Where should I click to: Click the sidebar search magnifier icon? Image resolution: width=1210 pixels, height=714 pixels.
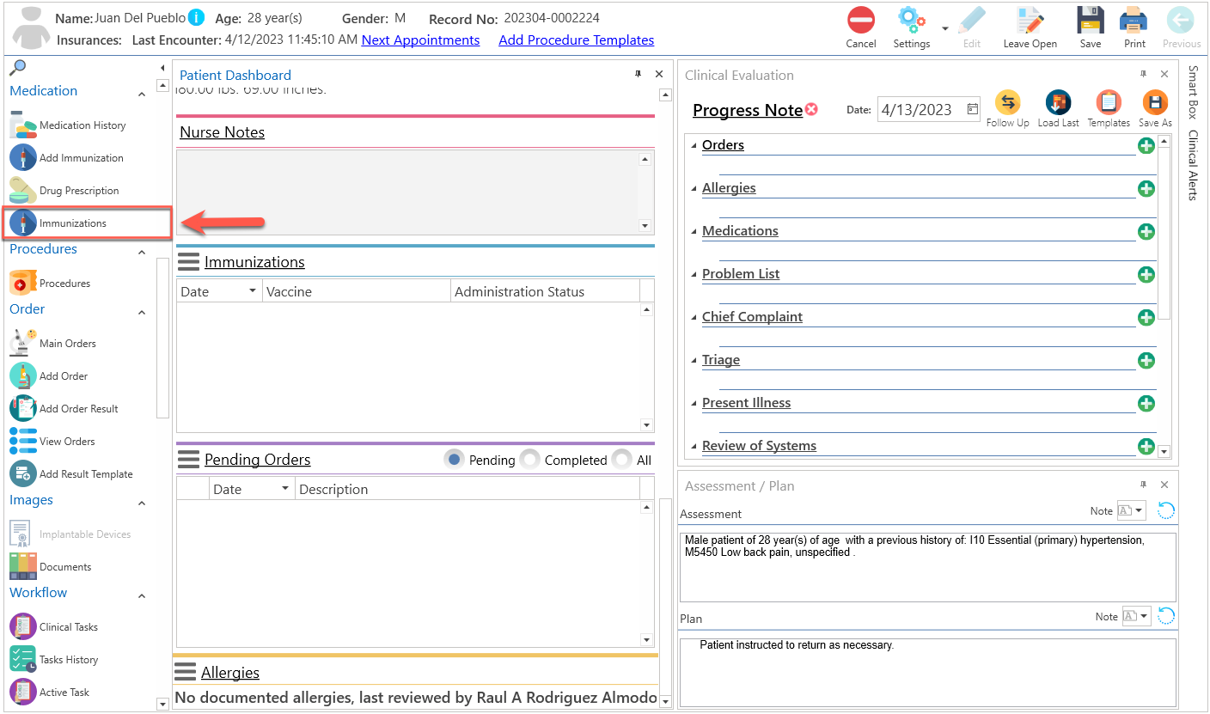[18, 68]
